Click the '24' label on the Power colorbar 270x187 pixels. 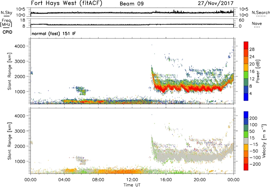point(252,57)
